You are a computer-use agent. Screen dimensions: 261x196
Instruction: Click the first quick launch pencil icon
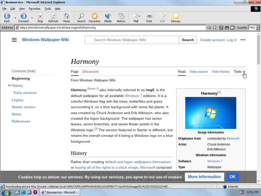click(18, 192)
